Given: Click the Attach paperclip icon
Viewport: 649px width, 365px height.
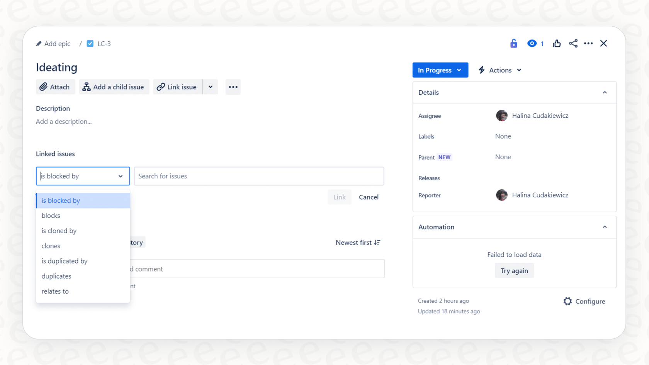Looking at the screenshot, I should click(x=44, y=87).
